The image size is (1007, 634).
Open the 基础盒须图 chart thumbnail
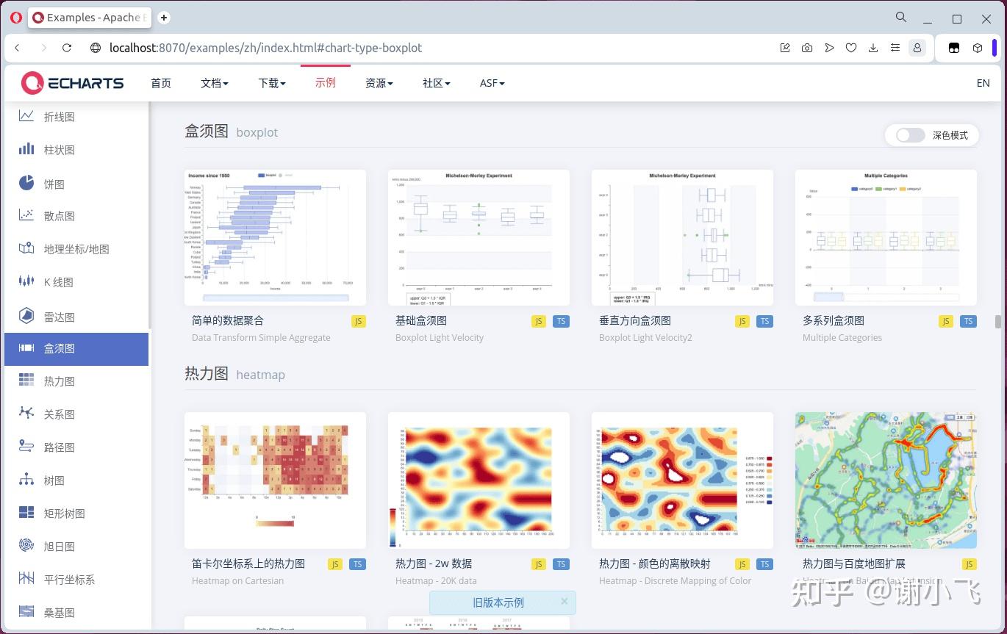[479, 237]
